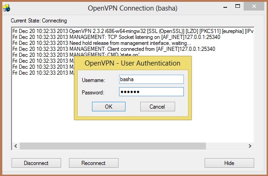Confirm credentials with the OK button
This screenshot has height=176, width=268.
tap(108, 107)
